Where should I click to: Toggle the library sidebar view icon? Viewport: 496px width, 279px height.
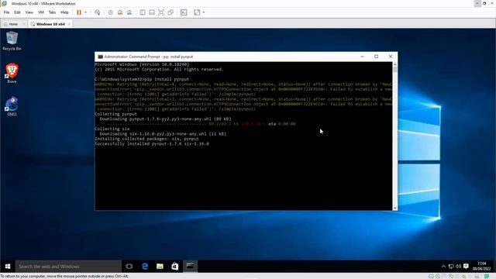(143, 12)
